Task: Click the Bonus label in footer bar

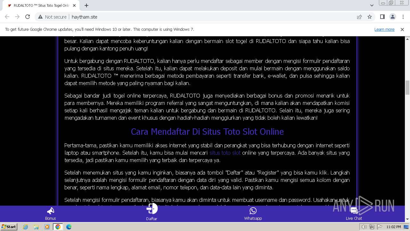Action: tap(50, 218)
